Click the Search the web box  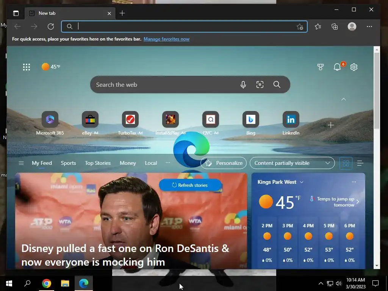click(x=190, y=84)
